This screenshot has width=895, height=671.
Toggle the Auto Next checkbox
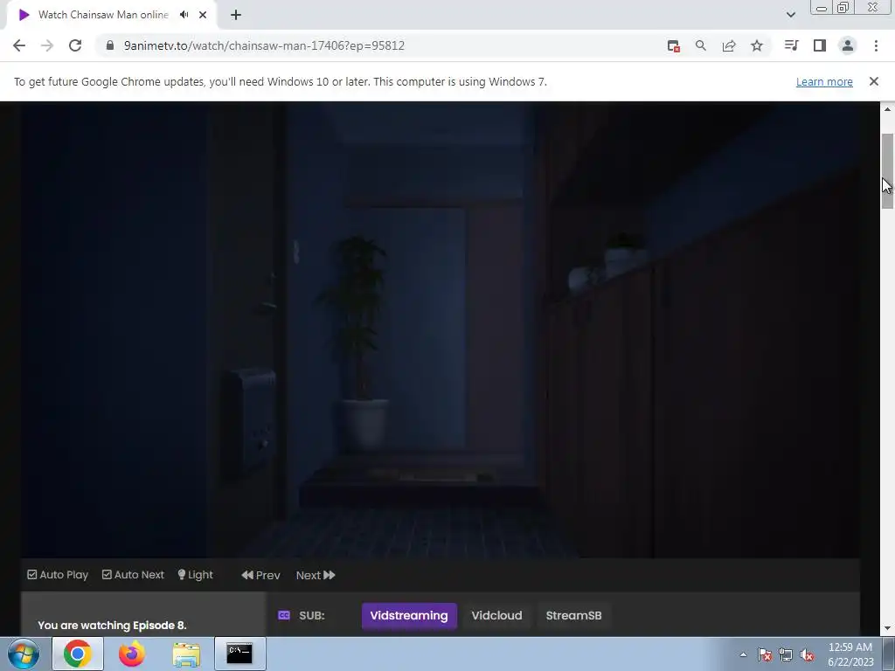pyautogui.click(x=133, y=575)
